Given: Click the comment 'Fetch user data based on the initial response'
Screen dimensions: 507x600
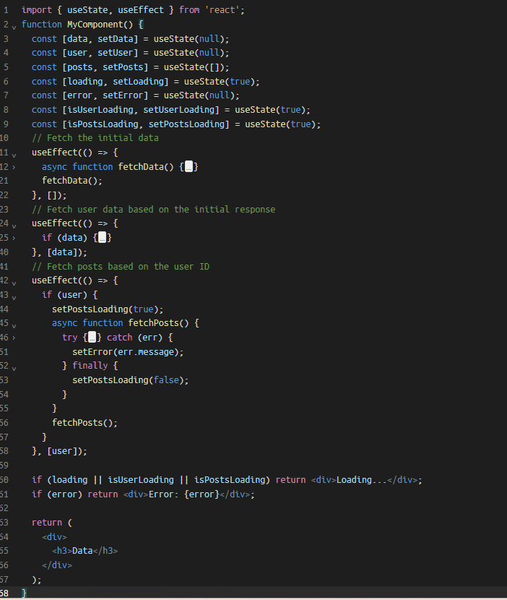Looking at the screenshot, I should 154,210.
